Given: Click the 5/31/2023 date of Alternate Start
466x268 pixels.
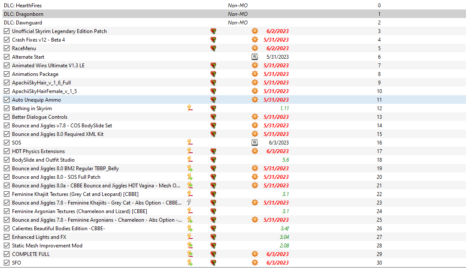Looking at the screenshot, I should 277,57.
